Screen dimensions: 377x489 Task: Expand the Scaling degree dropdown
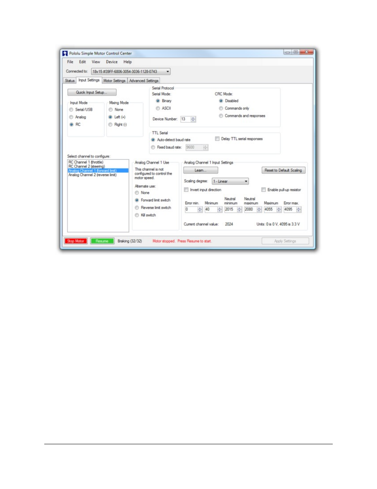point(230,181)
